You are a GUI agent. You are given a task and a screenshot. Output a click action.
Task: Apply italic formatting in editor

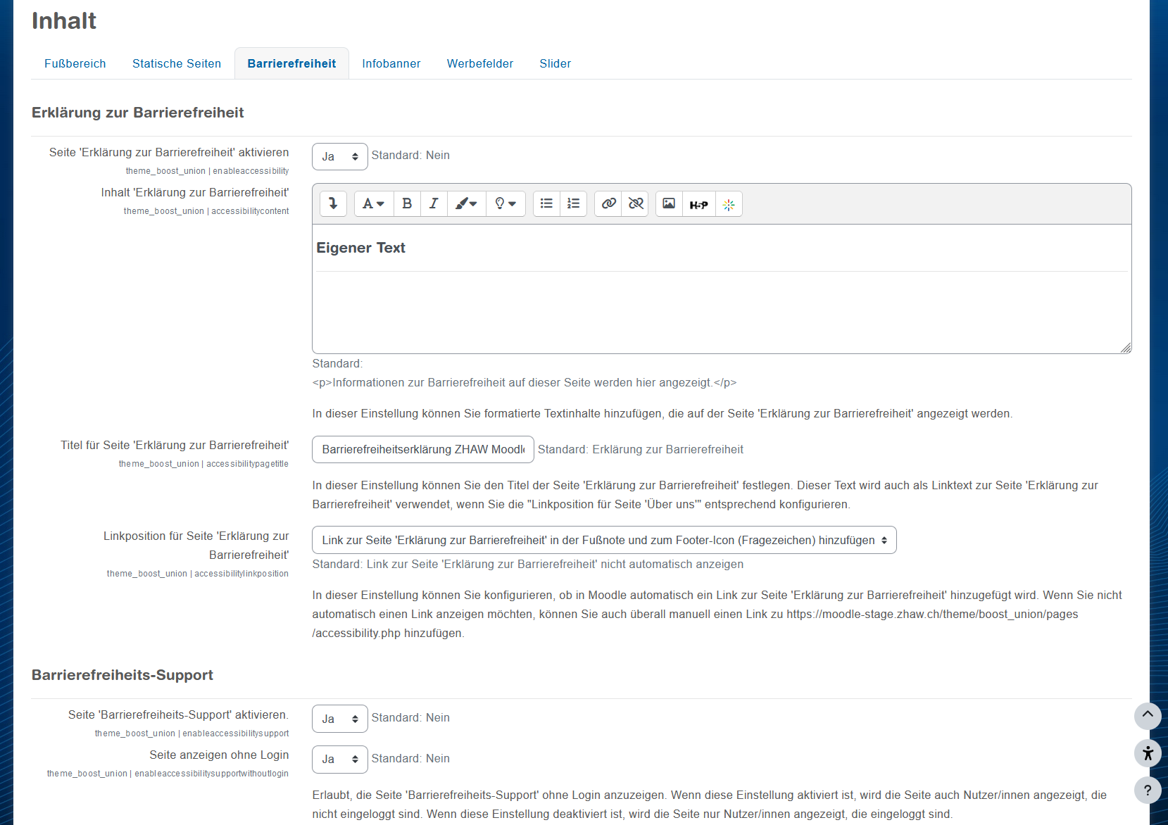[434, 203]
